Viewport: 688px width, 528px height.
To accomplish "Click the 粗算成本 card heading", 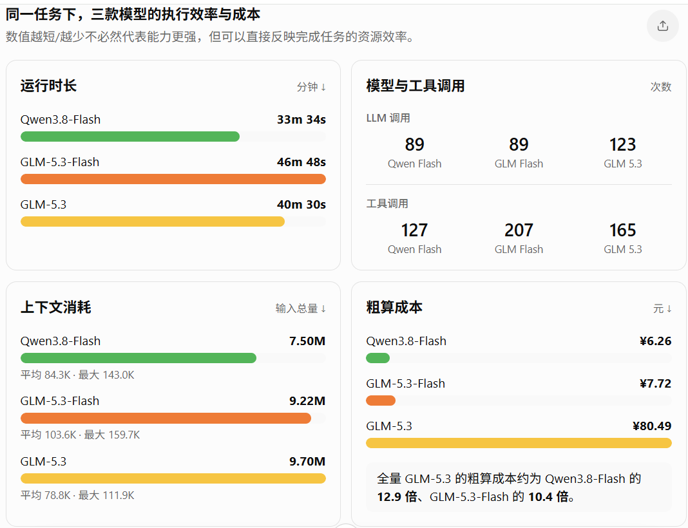I will [x=394, y=307].
